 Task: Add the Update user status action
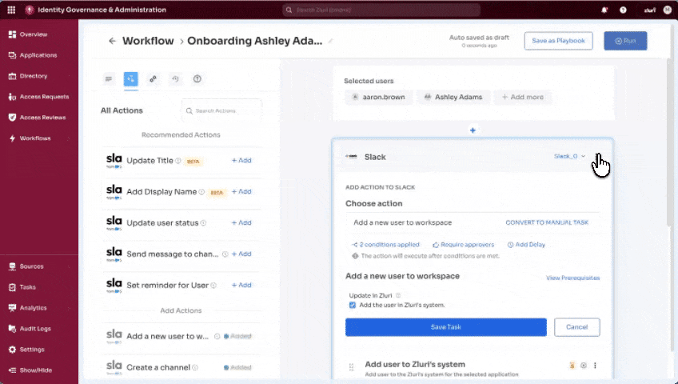[241, 222]
